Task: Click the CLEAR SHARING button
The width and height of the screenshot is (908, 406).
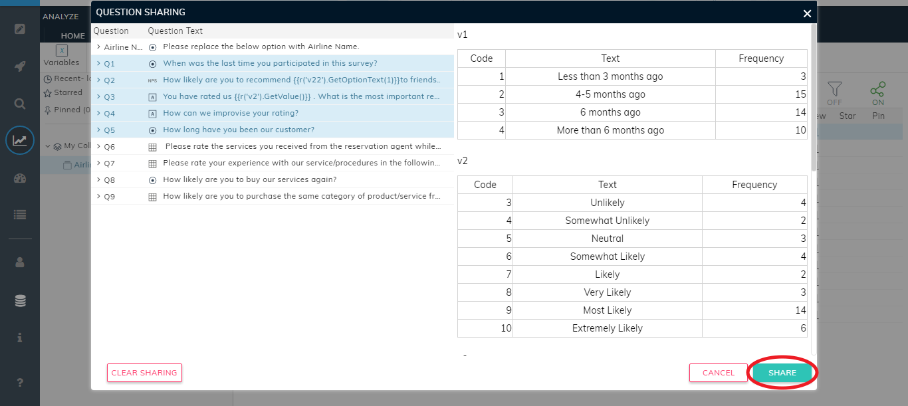Action: (144, 373)
